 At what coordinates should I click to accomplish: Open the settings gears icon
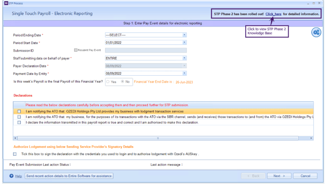(x=316, y=32)
